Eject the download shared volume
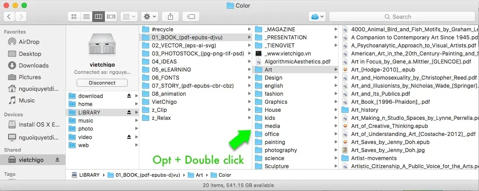This screenshot has height=191, width=479. 129,96
